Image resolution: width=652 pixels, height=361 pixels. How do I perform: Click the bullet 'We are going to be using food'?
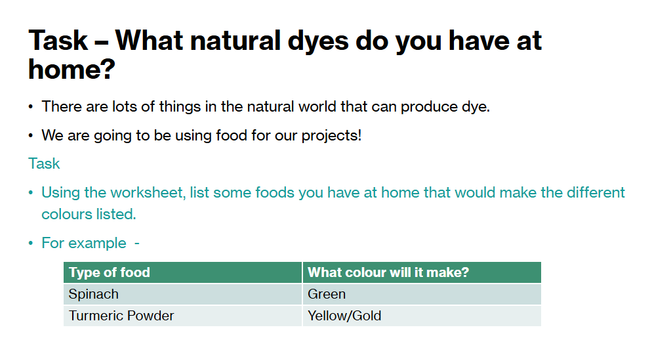[201, 136]
